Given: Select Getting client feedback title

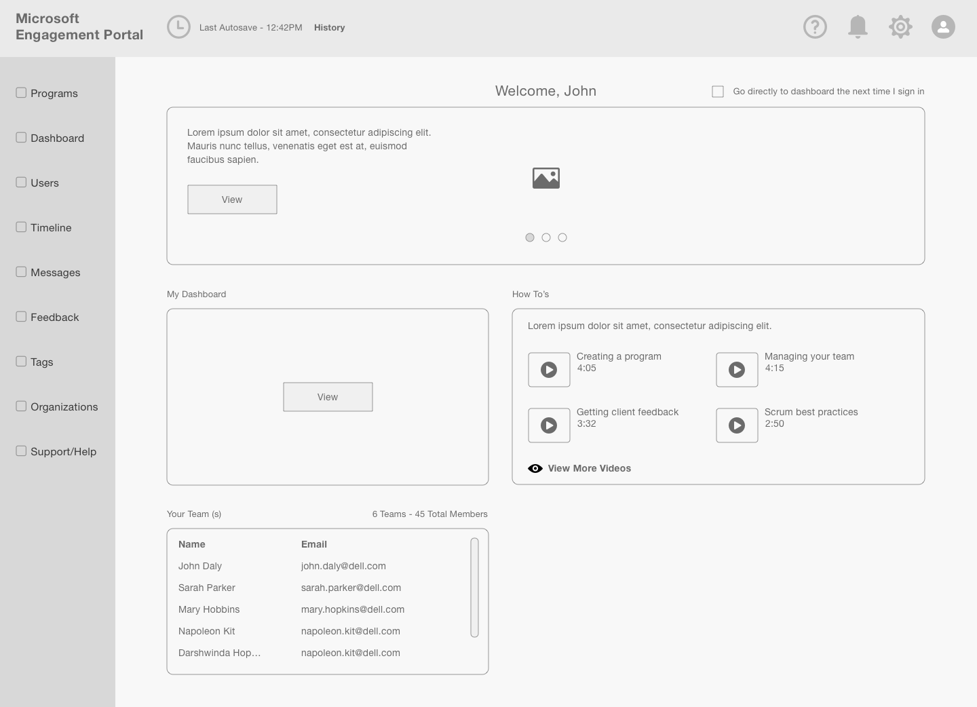Looking at the screenshot, I should point(628,412).
